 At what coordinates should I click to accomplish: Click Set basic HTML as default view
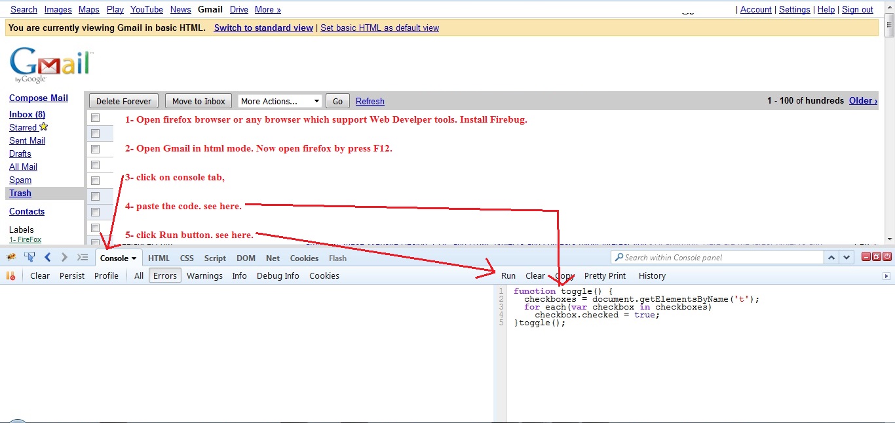click(379, 28)
